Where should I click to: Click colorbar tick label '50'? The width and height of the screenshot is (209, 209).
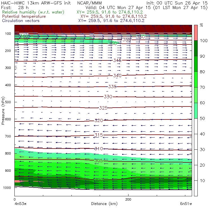pyautogui.click(x=202, y=118)
